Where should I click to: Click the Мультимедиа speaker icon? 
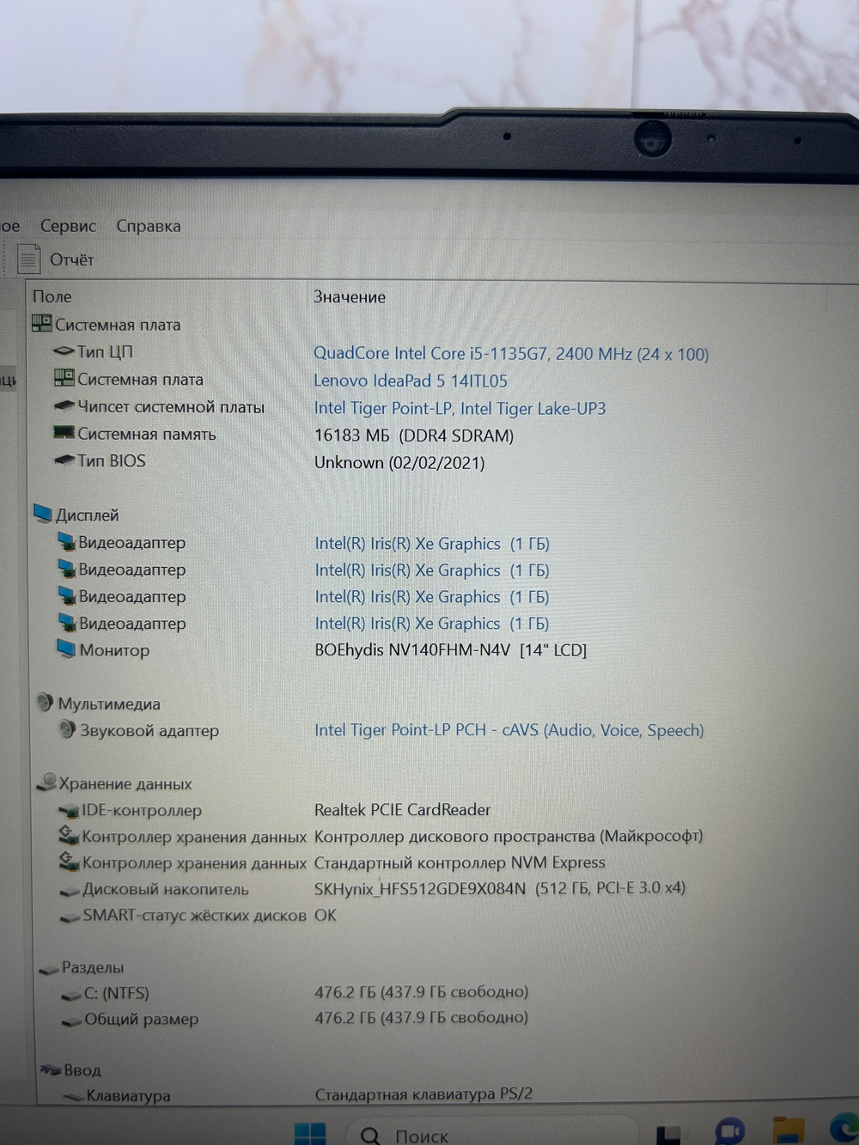46,703
